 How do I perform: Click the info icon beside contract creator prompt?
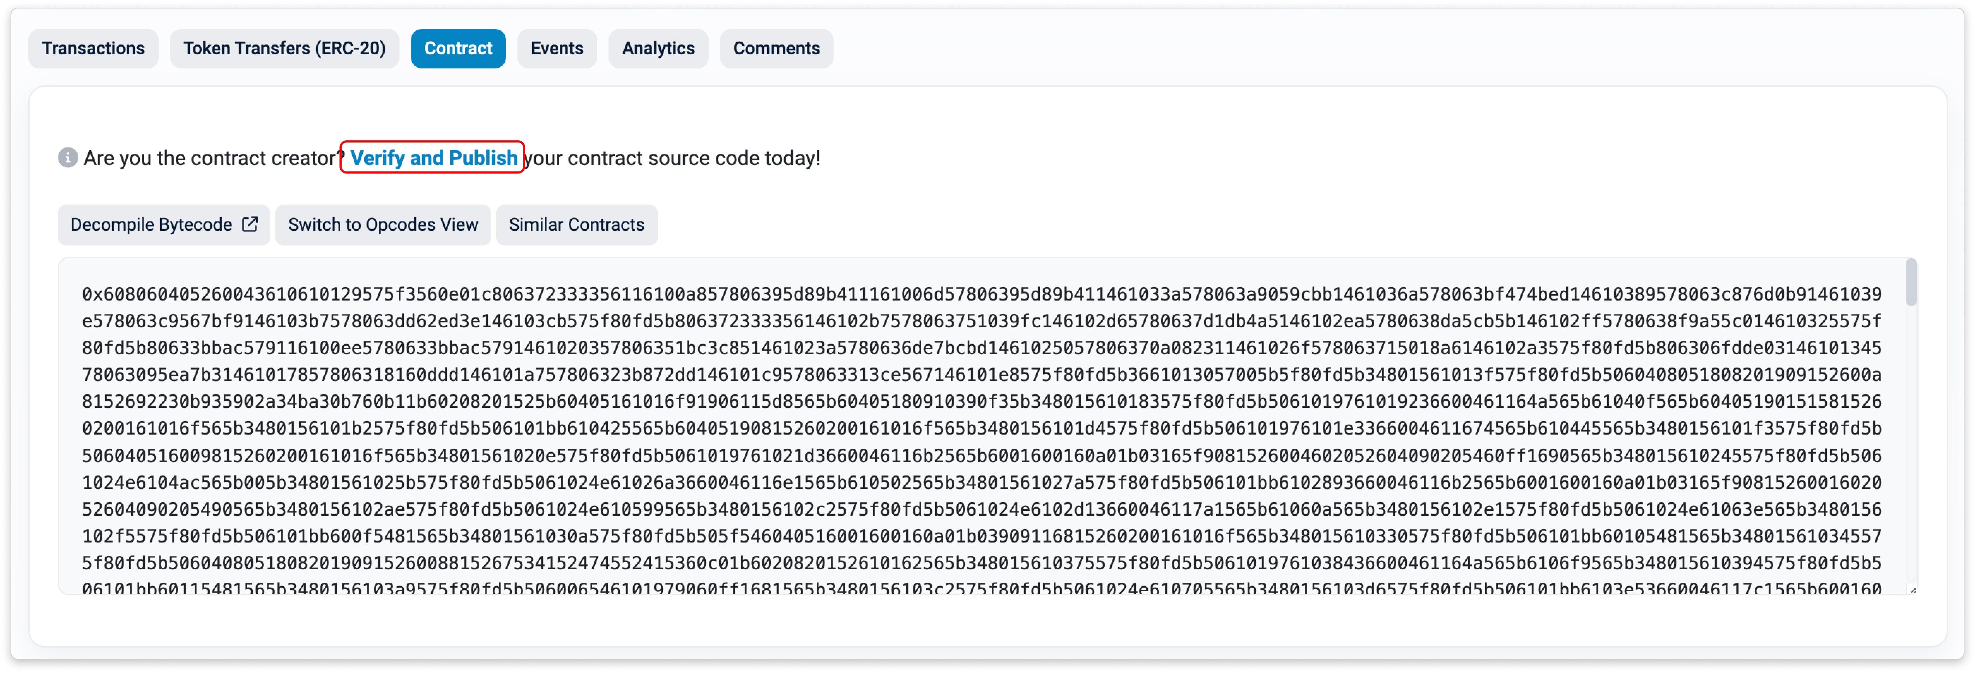point(67,158)
